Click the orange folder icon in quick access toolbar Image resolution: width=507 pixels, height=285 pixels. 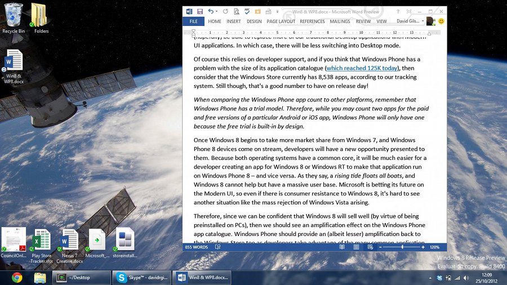coord(257,12)
